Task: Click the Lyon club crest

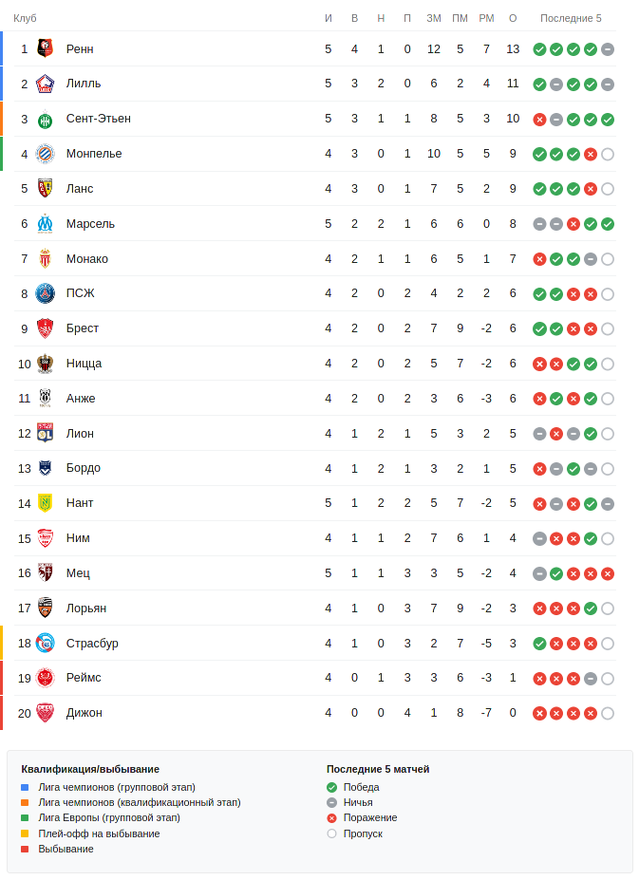Action: [x=45, y=433]
